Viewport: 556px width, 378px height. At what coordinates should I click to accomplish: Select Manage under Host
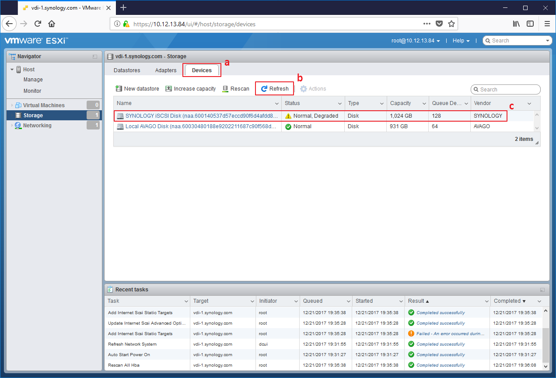pos(33,80)
